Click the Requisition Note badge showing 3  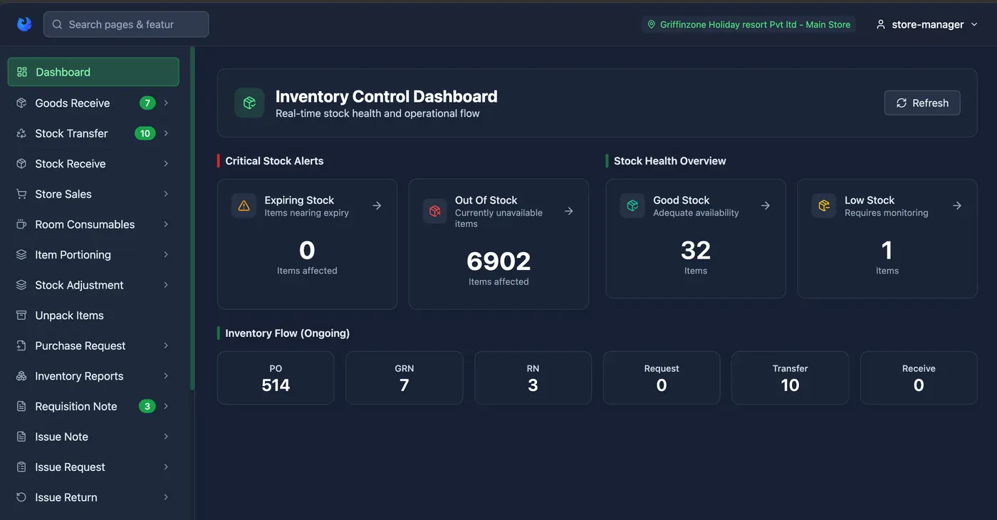click(147, 406)
